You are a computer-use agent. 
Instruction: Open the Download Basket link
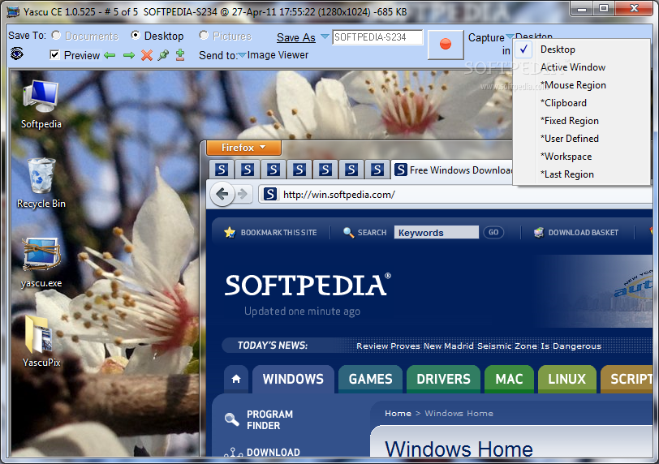coord(584,233)
